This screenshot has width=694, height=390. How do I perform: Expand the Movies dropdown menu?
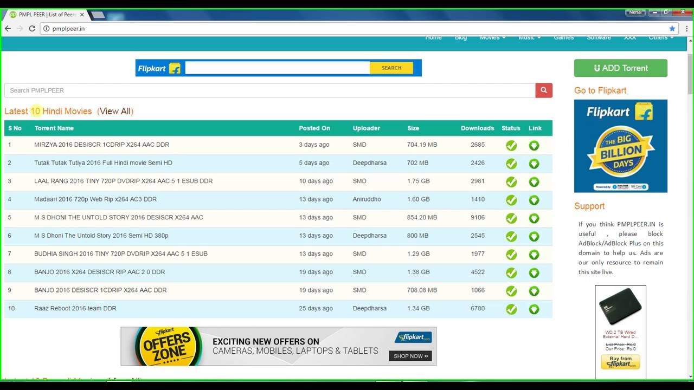point(492,37)
